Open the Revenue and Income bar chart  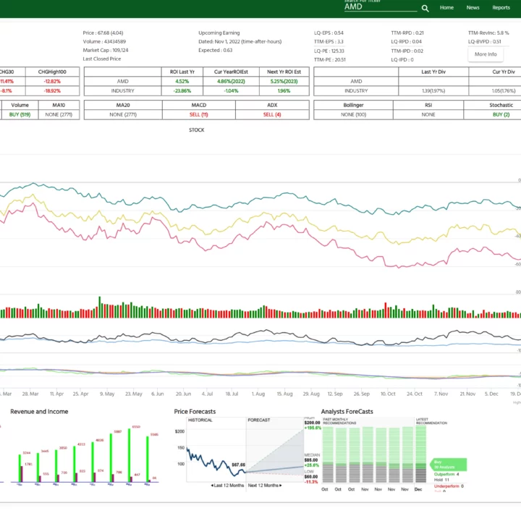85,454
